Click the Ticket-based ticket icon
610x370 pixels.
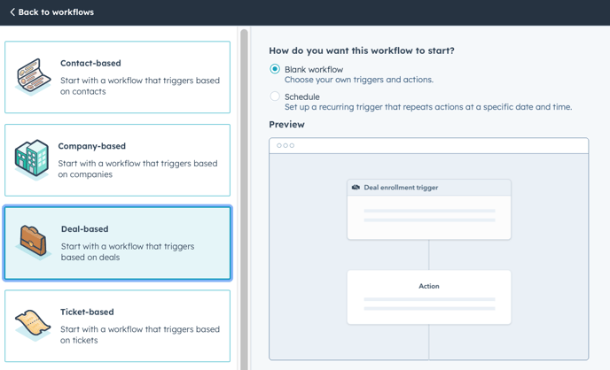[33, 325]
